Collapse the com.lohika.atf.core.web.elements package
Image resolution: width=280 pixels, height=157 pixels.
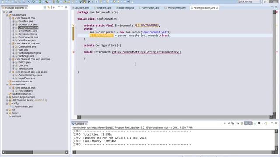(x=10, y=59)
